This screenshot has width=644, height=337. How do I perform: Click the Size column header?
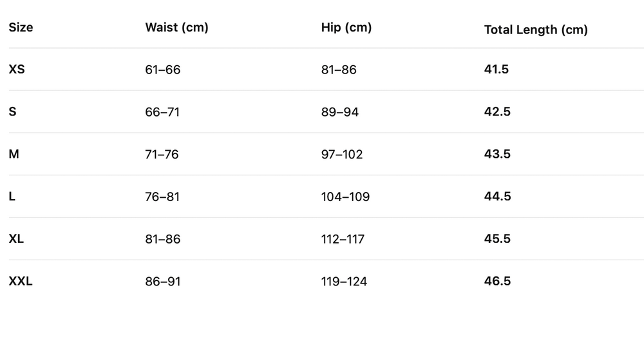tap(21, 28)
